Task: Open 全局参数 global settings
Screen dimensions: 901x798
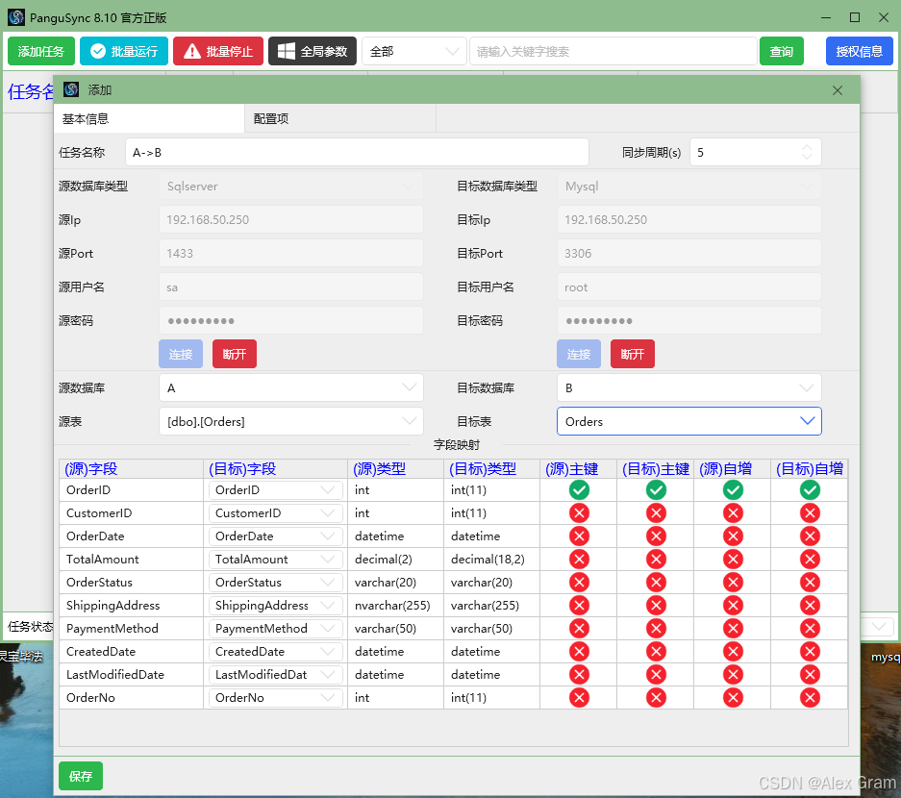Action: [x=313, y=51]
